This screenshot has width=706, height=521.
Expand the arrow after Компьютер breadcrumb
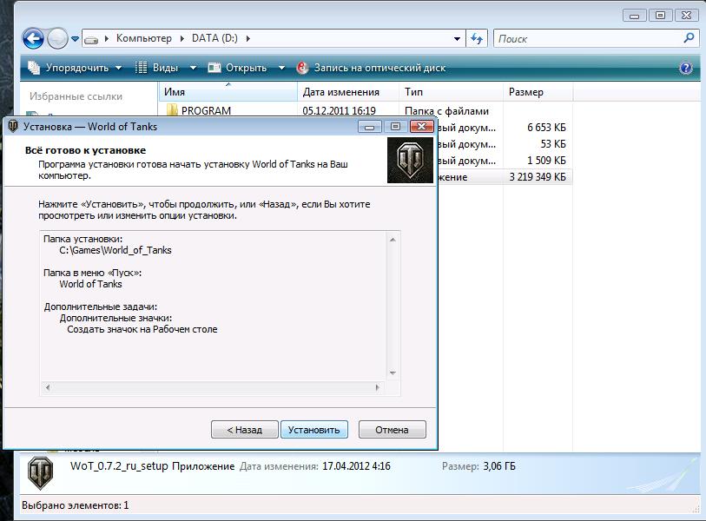[181, 39]
